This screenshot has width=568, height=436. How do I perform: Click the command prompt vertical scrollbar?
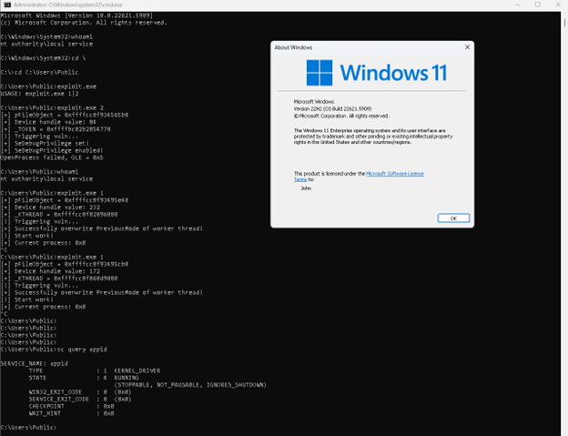(x=564, y=218)
